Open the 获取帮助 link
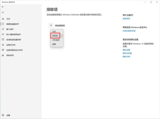160x119 pixels. pos(126,18)
